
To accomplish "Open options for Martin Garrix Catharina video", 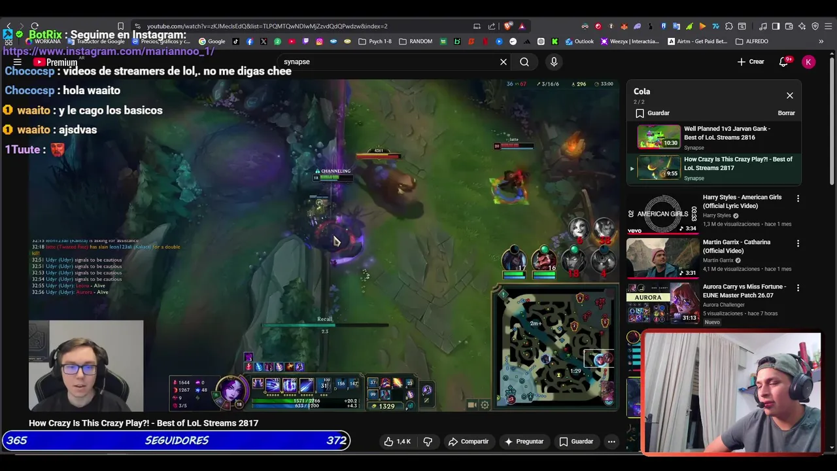I will coord(798,243).
